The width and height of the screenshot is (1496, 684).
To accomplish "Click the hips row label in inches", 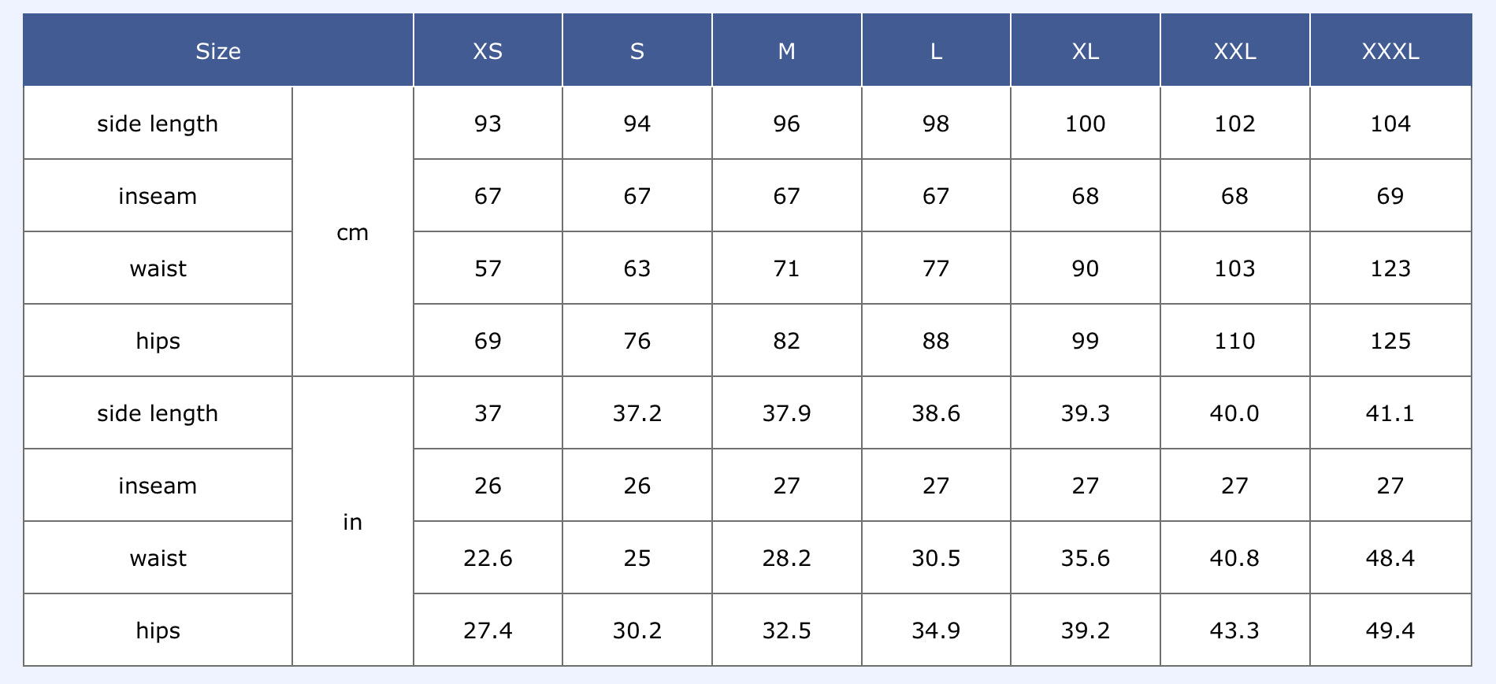I will click(158, 631).
